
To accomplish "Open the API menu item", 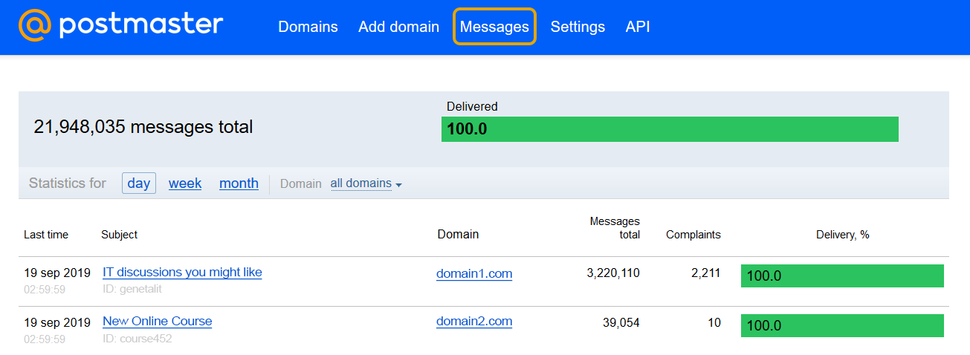I will point(638,27).
